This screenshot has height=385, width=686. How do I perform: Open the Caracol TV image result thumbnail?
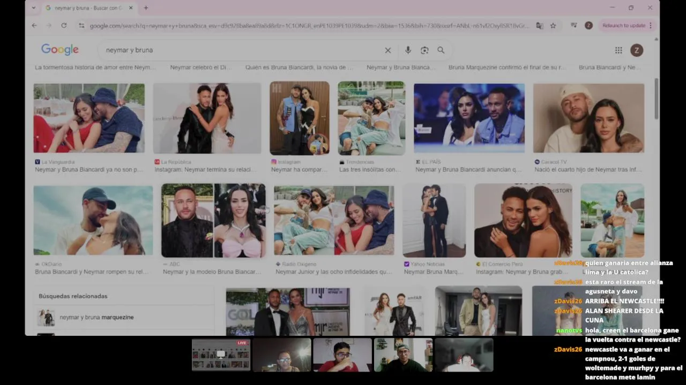[588, 118]
